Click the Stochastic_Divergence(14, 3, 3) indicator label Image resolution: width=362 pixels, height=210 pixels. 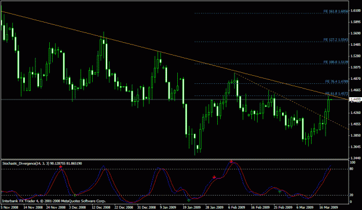click(42, 164)
